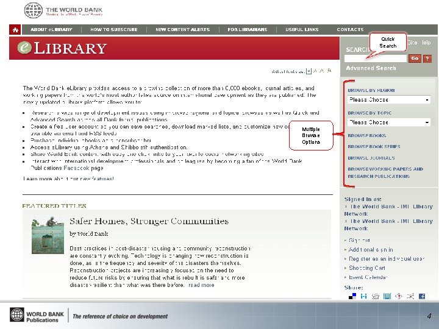Click the Sign out link
439x329 pixels.
359,240
